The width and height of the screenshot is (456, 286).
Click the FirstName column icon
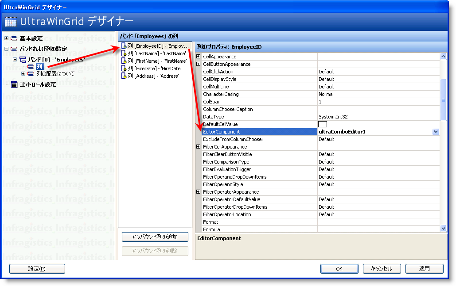[124, 61]
